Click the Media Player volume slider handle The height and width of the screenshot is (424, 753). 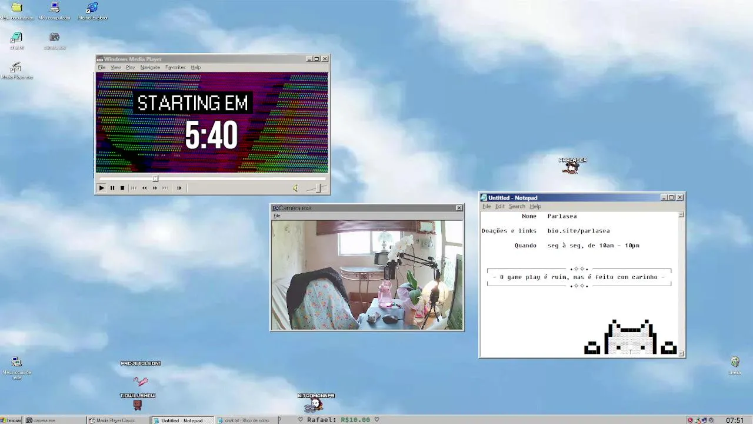[x=318, y=188]
